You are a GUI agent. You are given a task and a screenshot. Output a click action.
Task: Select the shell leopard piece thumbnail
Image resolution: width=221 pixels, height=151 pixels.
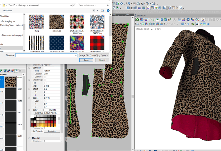tap(10, 82)
